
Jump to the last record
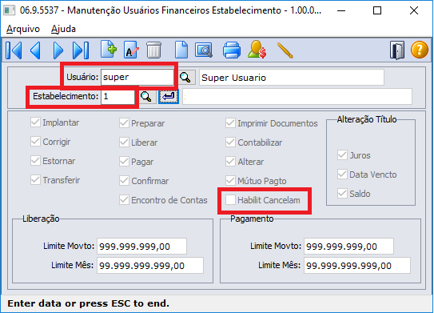pyautogui.click(x=81, y=50)
